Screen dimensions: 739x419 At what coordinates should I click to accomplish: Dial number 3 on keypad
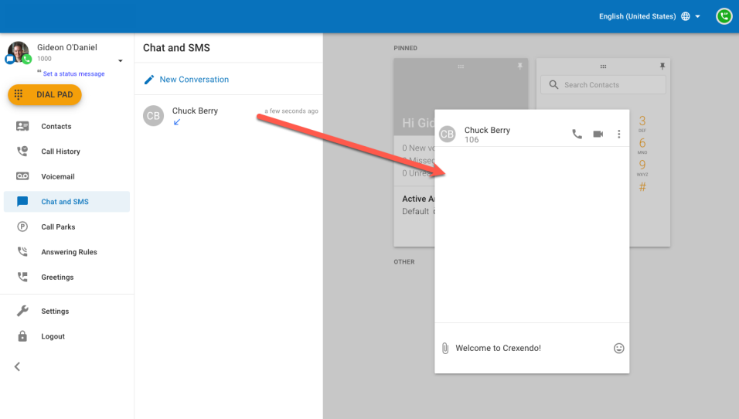click(x=642, y=124)
